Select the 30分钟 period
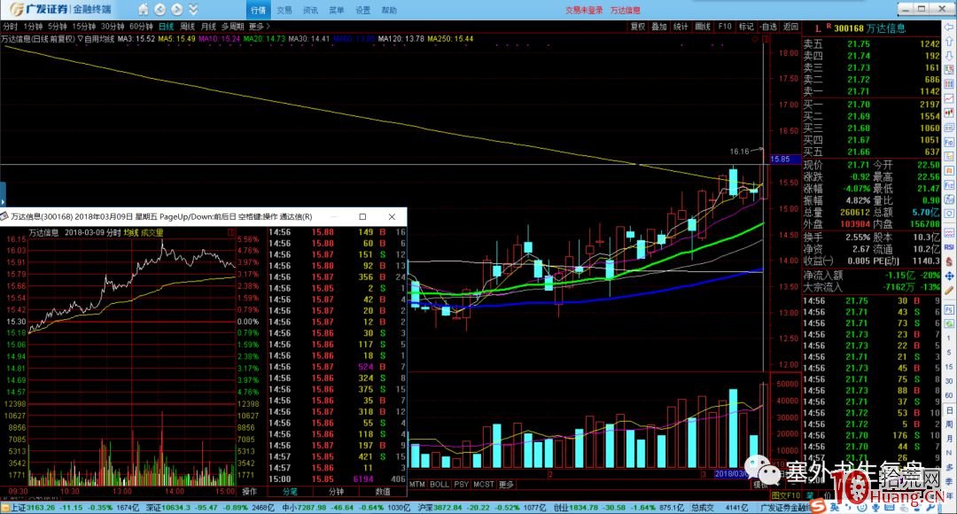 coord(113,27)
